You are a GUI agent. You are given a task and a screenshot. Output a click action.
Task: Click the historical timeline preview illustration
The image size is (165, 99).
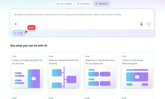(x=64, y=77)
